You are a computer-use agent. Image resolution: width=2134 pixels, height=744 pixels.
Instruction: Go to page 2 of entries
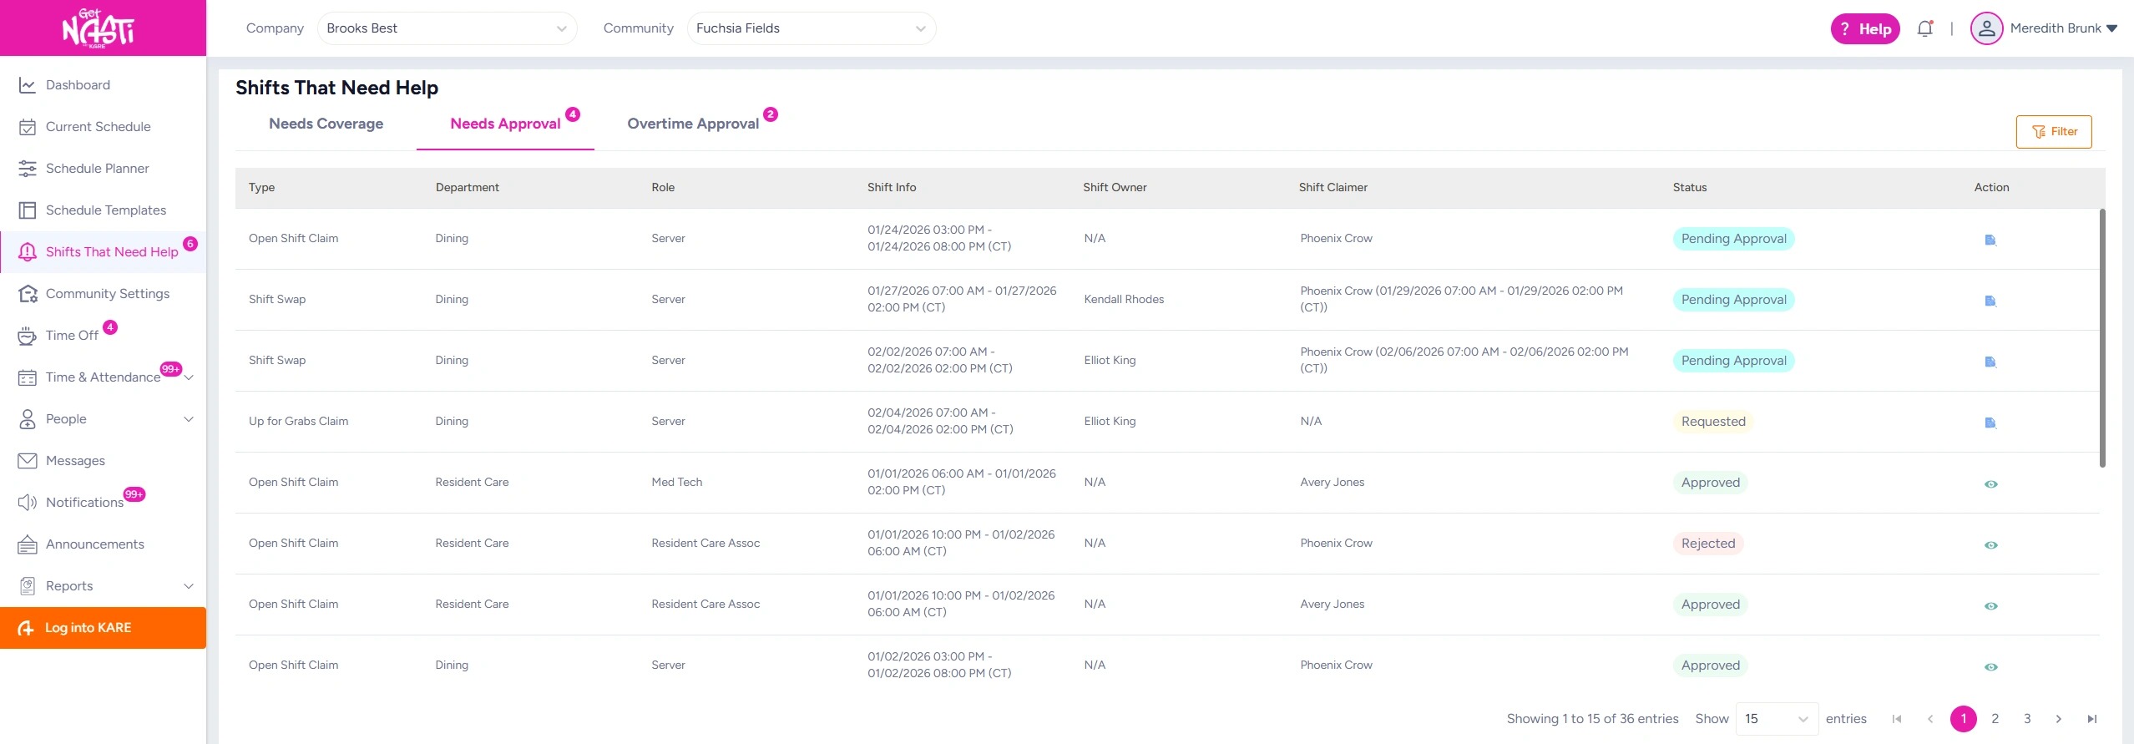[1995, 719]
